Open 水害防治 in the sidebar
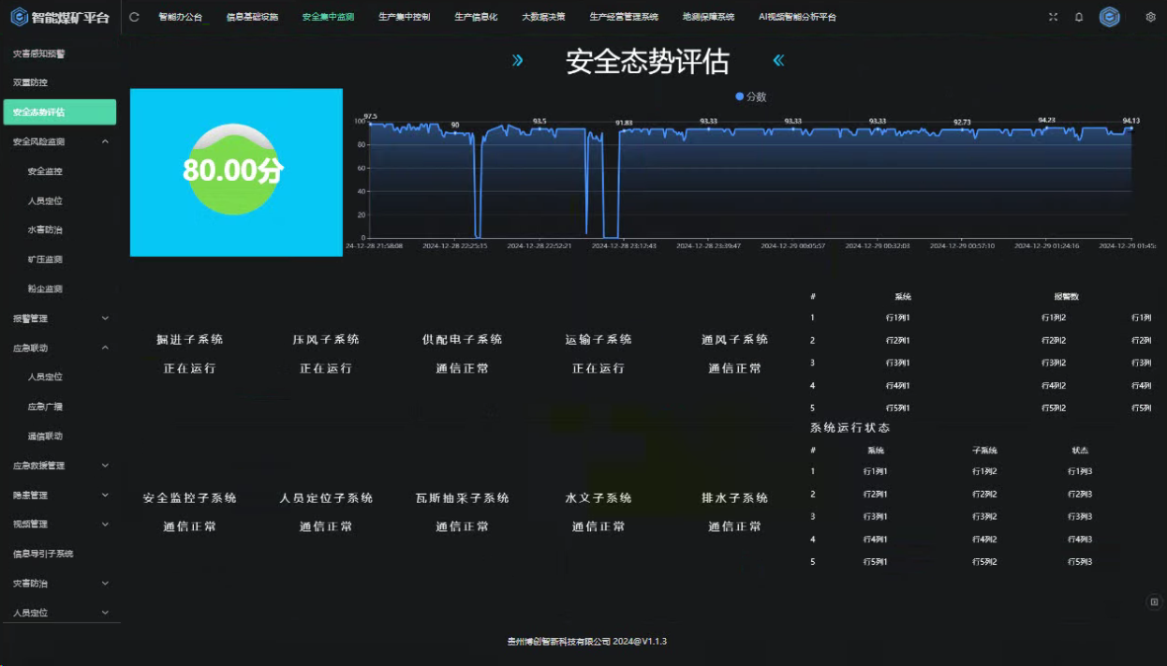The width and height of the screenshot is (1167, 666). pos(45,229)
